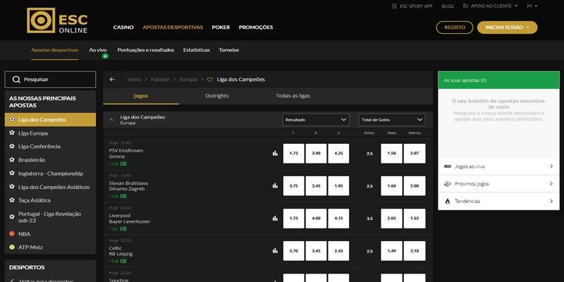This screenshot has height=282, width=564.
Task: Open the Promoções menu item
Action: (256, 27)
